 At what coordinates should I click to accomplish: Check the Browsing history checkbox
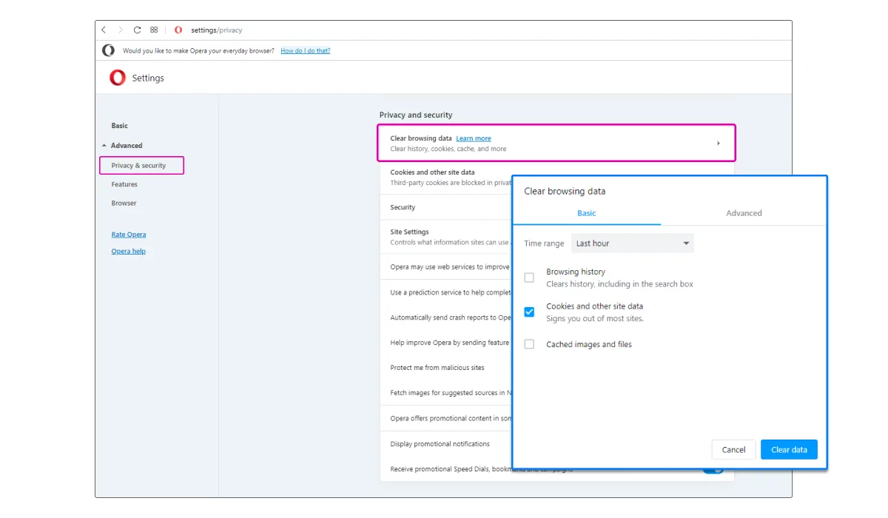pos(529,277)
